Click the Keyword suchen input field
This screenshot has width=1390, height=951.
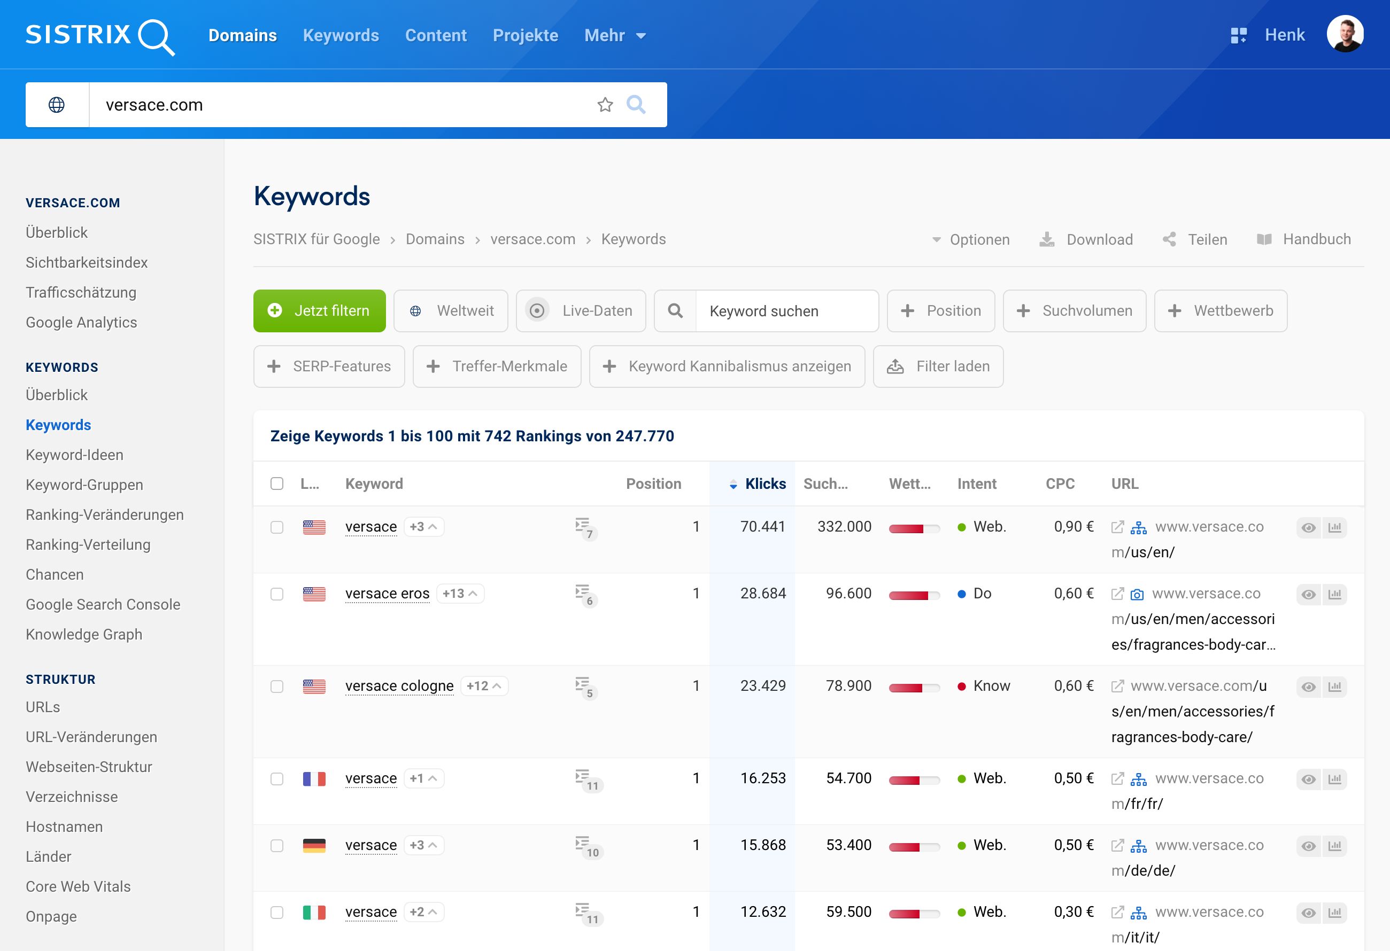pyautogui.click(x=787, y=311)
